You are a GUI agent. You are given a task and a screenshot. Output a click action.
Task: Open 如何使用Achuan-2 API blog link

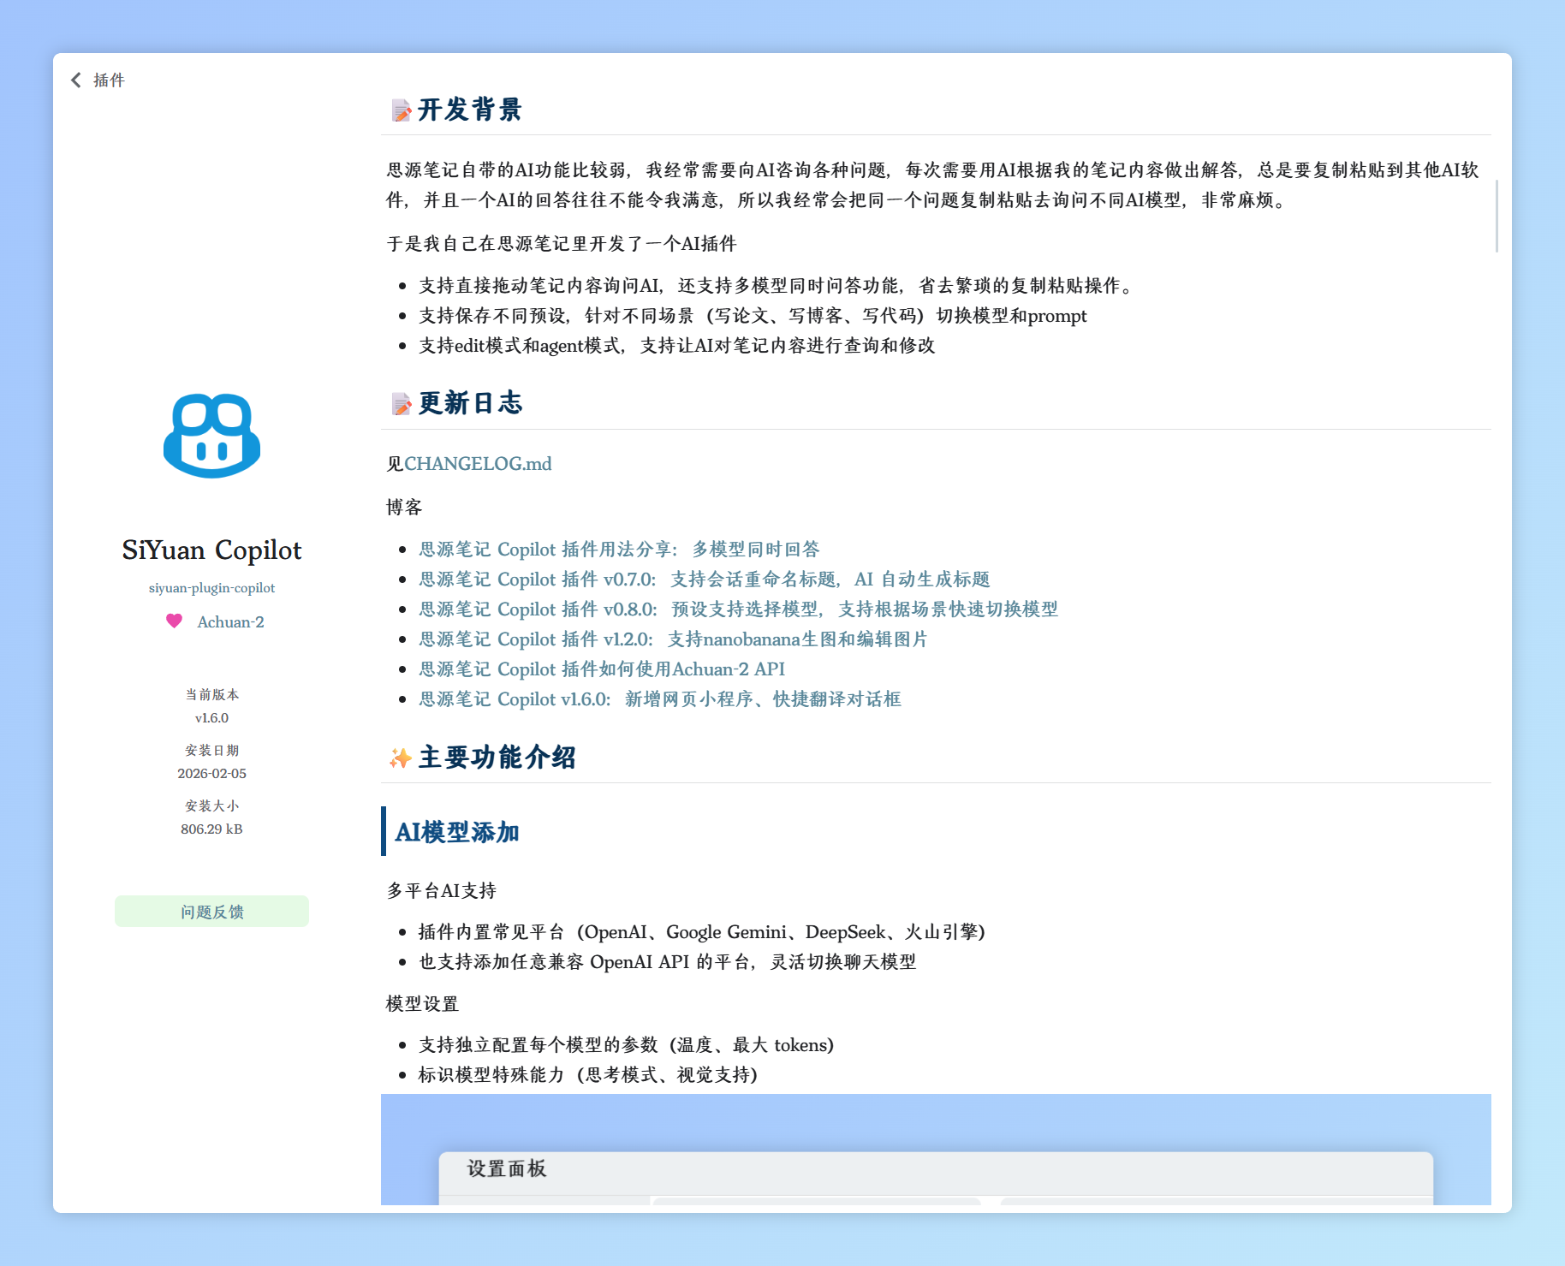(x=602, y=669)
